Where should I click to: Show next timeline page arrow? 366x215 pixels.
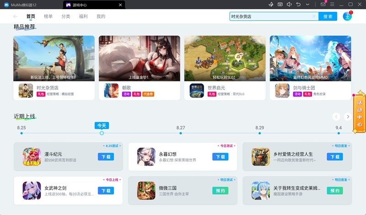pos(348,117)
